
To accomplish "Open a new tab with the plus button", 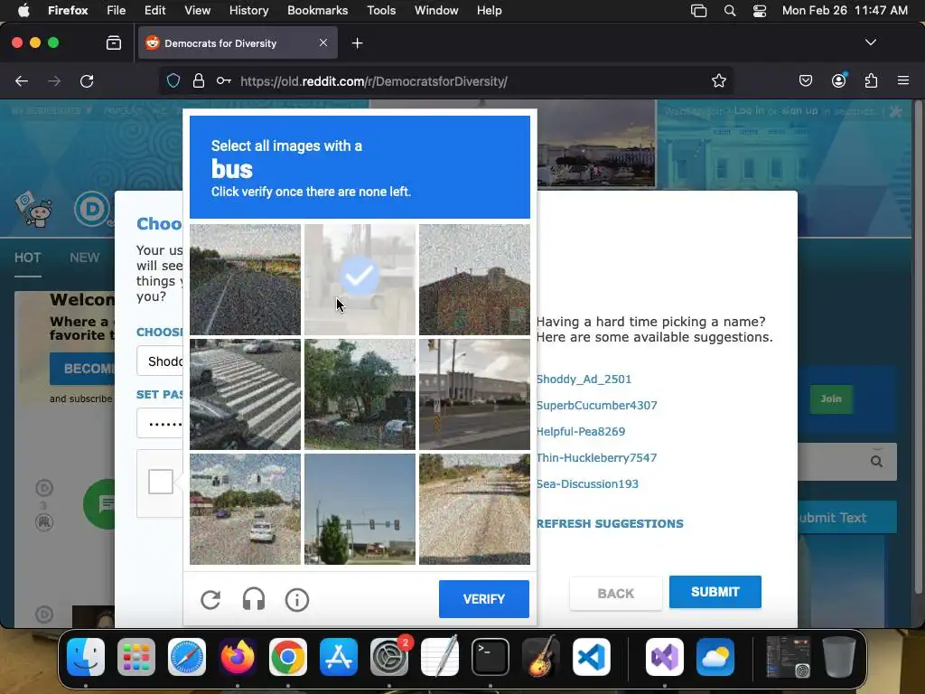I will [357, 43].
